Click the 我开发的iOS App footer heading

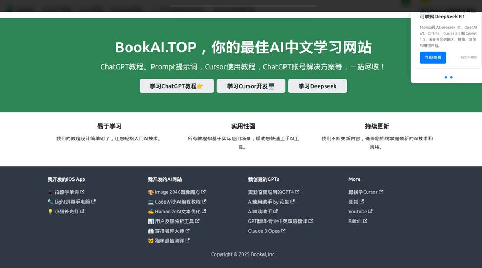[x=67, y=179]
